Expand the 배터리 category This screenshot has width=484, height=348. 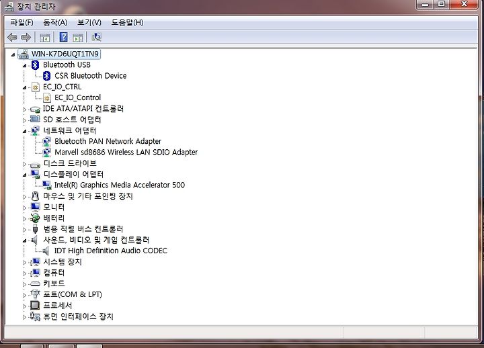point(25,219)
